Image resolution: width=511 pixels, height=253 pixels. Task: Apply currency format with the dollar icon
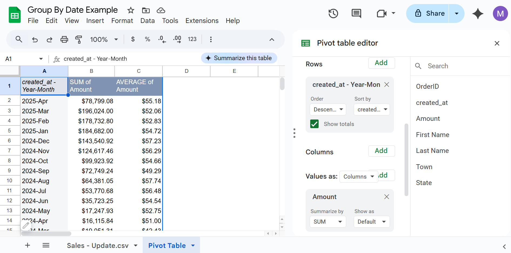133,39
